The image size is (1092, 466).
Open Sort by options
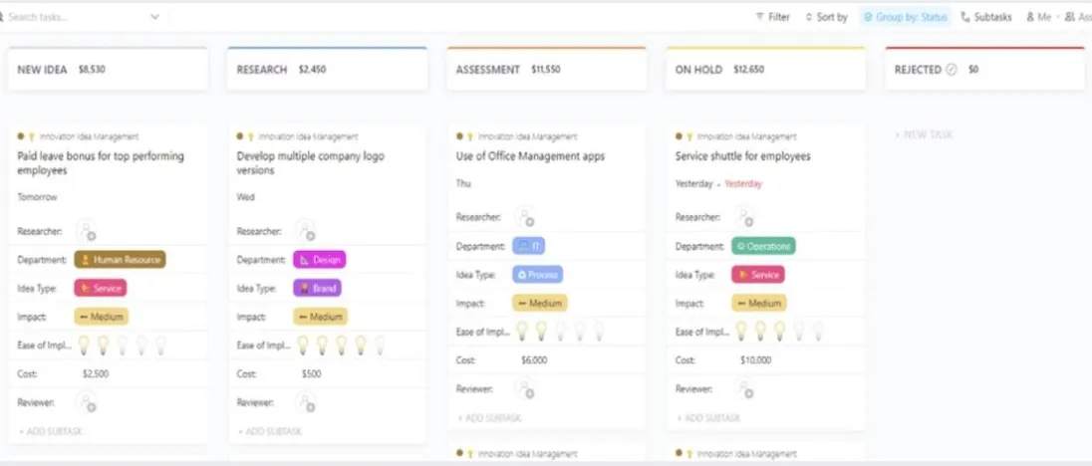(827, 17)
